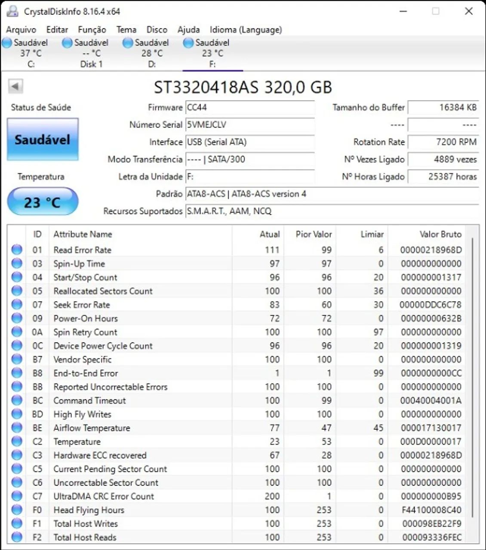Click the status orb for Device Power Cycle Count

tap(17, 345)
